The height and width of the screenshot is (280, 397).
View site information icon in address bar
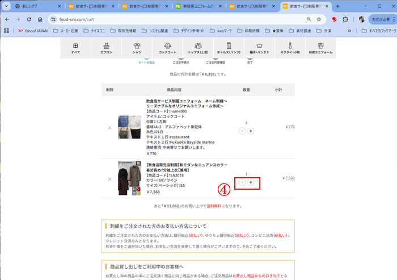[53, 19]
